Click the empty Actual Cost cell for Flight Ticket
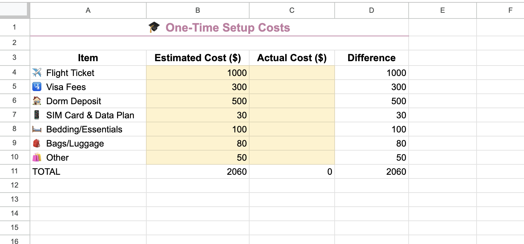524x244 pixels. pyautogui.click(x=291, y=73)
